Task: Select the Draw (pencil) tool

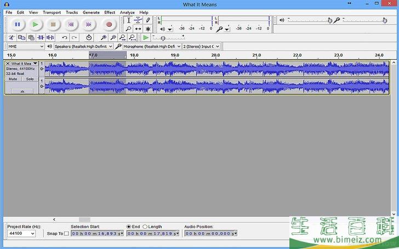Action: (x=148, y=20)
